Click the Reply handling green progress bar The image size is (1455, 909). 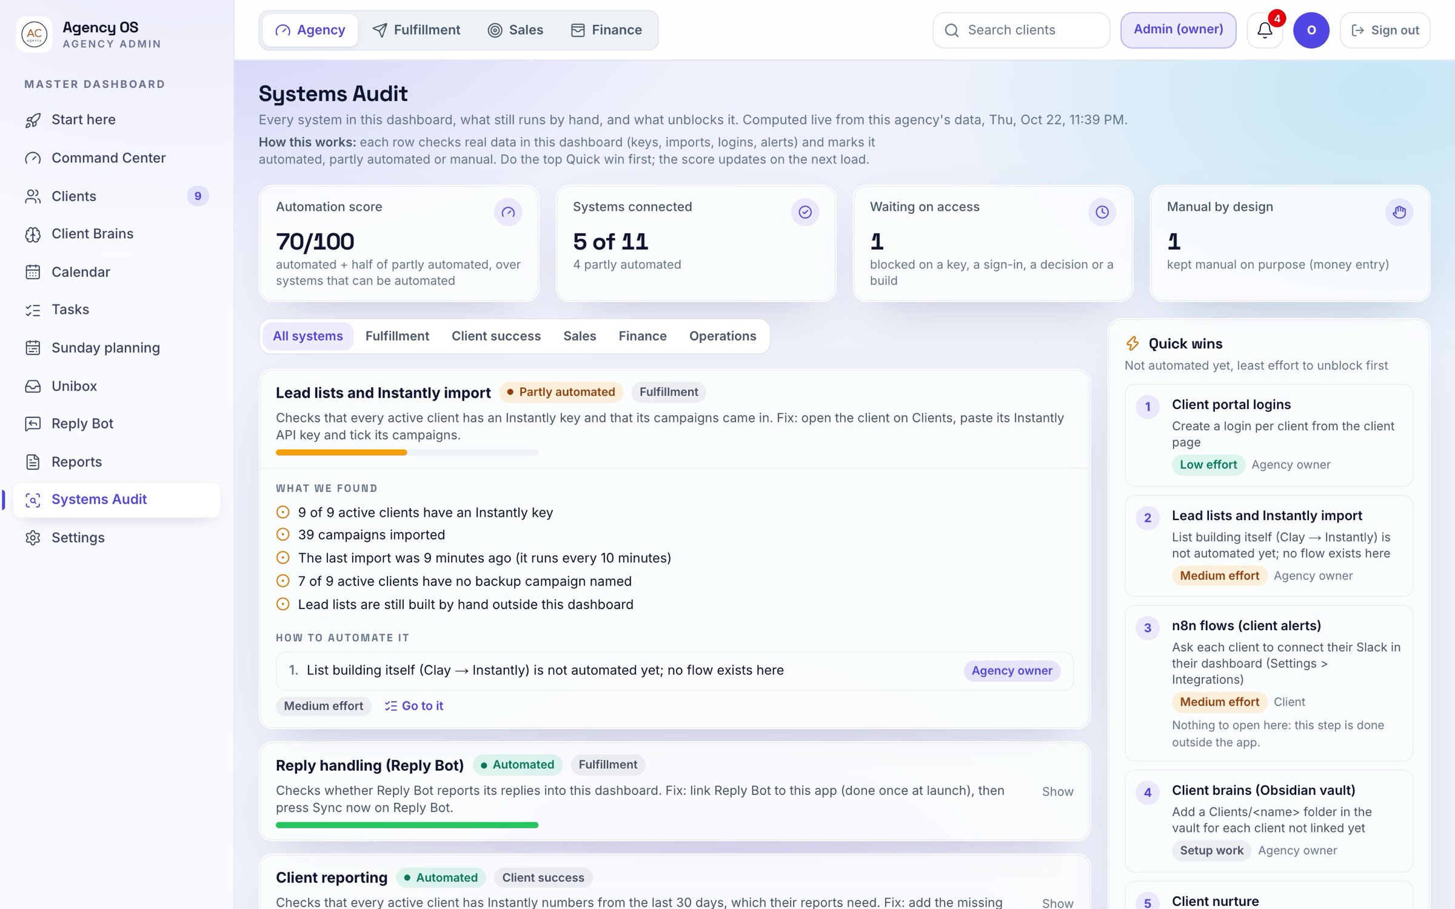(x=407, y=825)
